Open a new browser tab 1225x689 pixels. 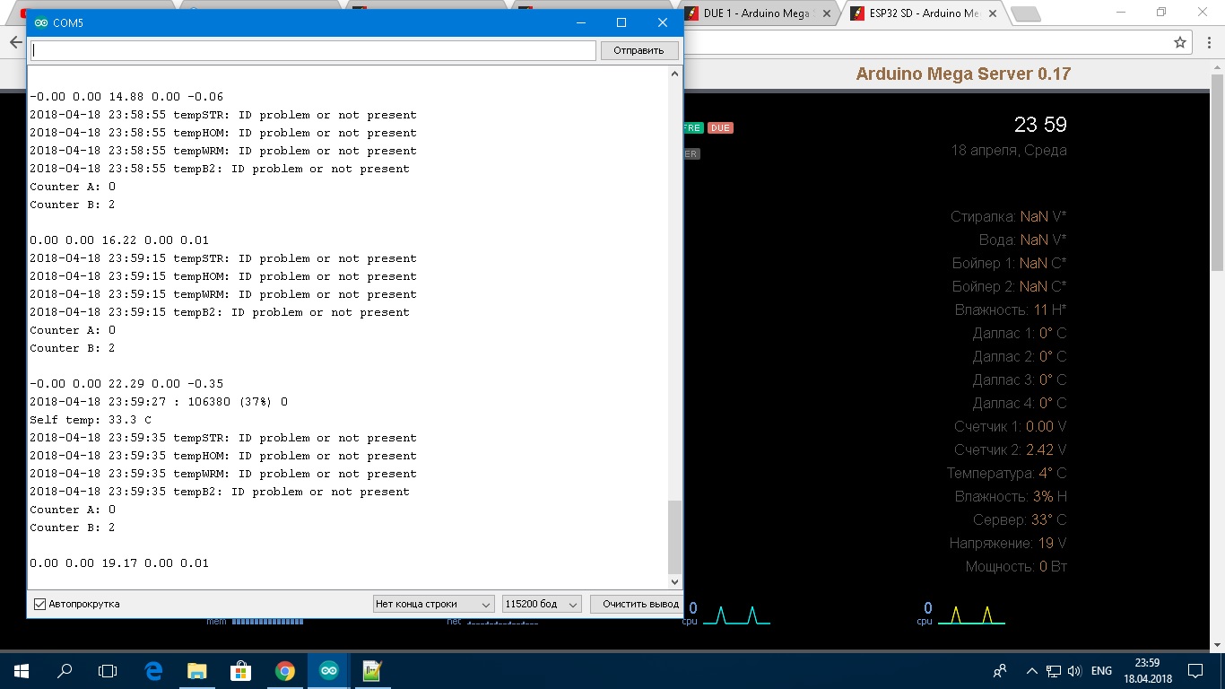(x=1025, y=13)
